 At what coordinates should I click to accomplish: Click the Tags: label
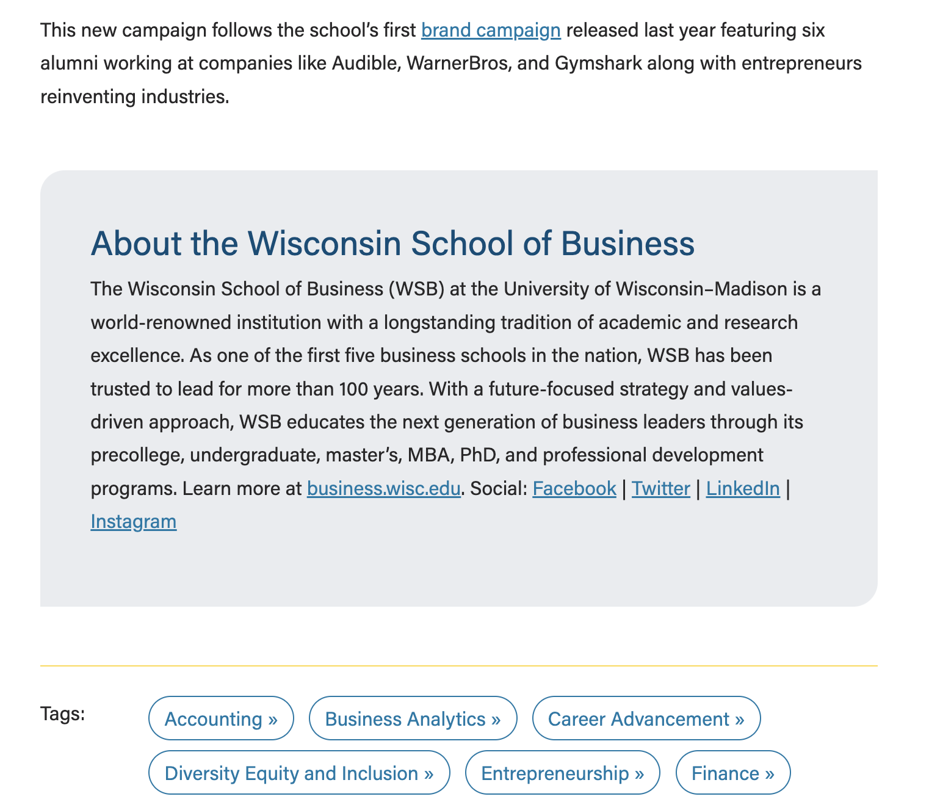63,713
